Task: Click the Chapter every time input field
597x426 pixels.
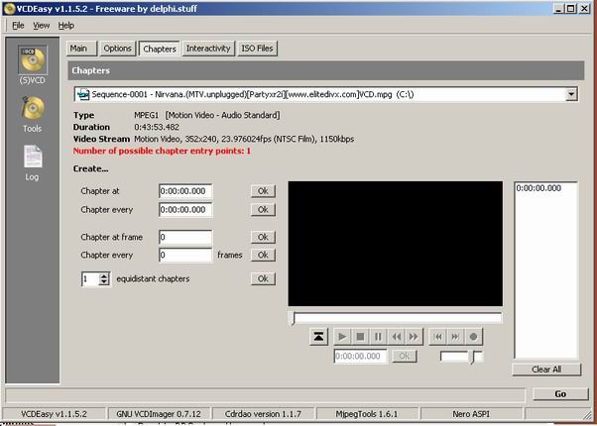Action: [185, 210]
